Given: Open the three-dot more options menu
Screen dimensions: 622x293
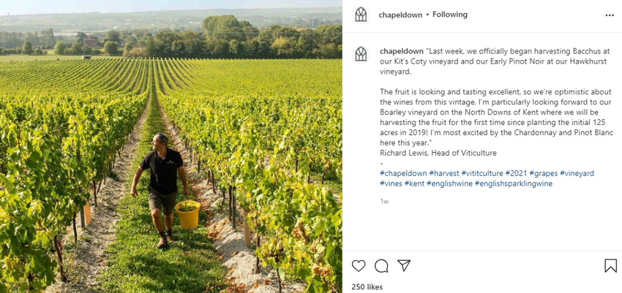Looking at the screenshot, I should (x=610, y=15).
